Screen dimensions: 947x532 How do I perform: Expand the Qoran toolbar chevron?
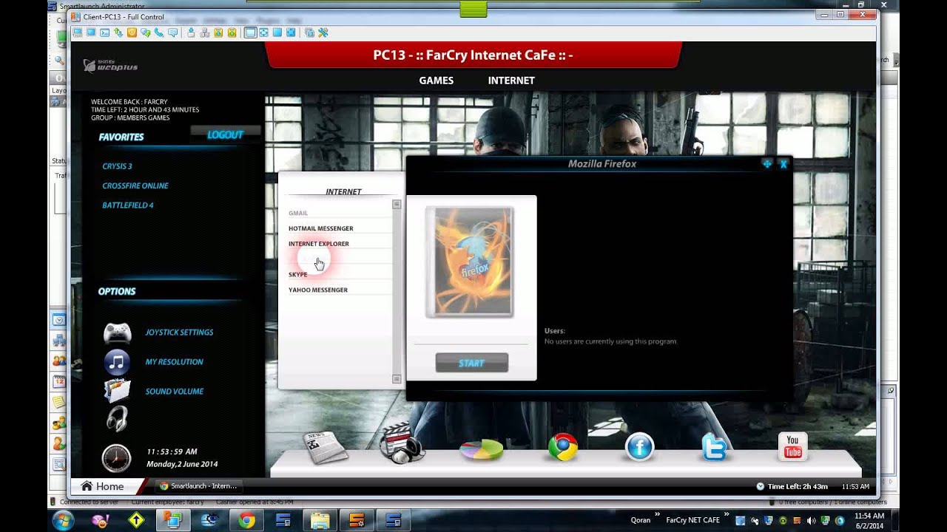tap(657, 515)
